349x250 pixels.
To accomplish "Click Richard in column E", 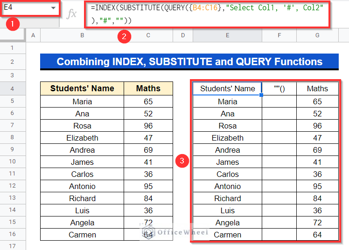I will point(227,198).
